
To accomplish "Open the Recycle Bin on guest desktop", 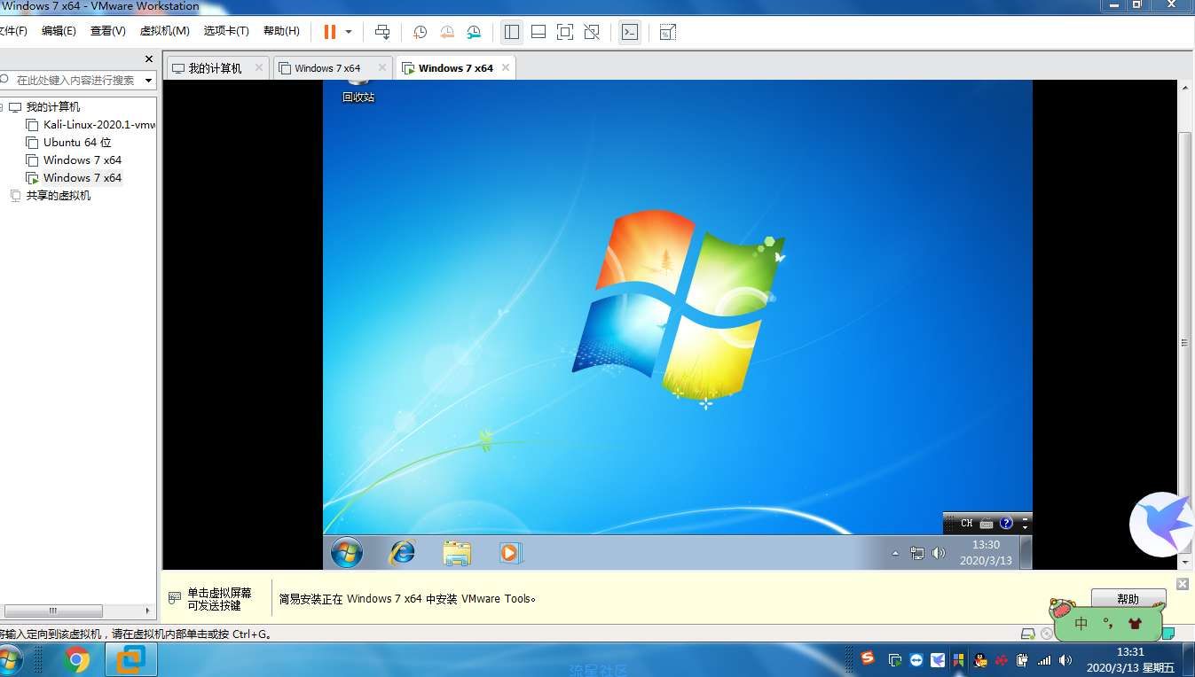I will (x=358, y=91).
